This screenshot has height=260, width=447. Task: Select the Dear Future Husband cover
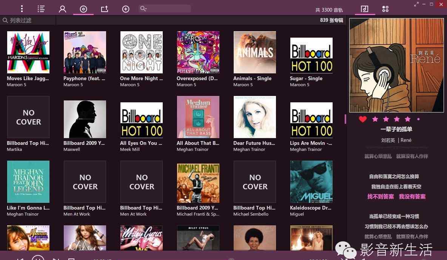point(255,117)
